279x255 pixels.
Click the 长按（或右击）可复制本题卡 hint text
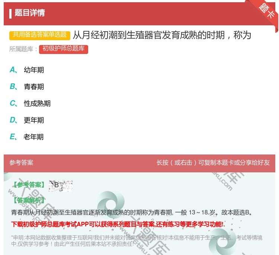[213, 163]
